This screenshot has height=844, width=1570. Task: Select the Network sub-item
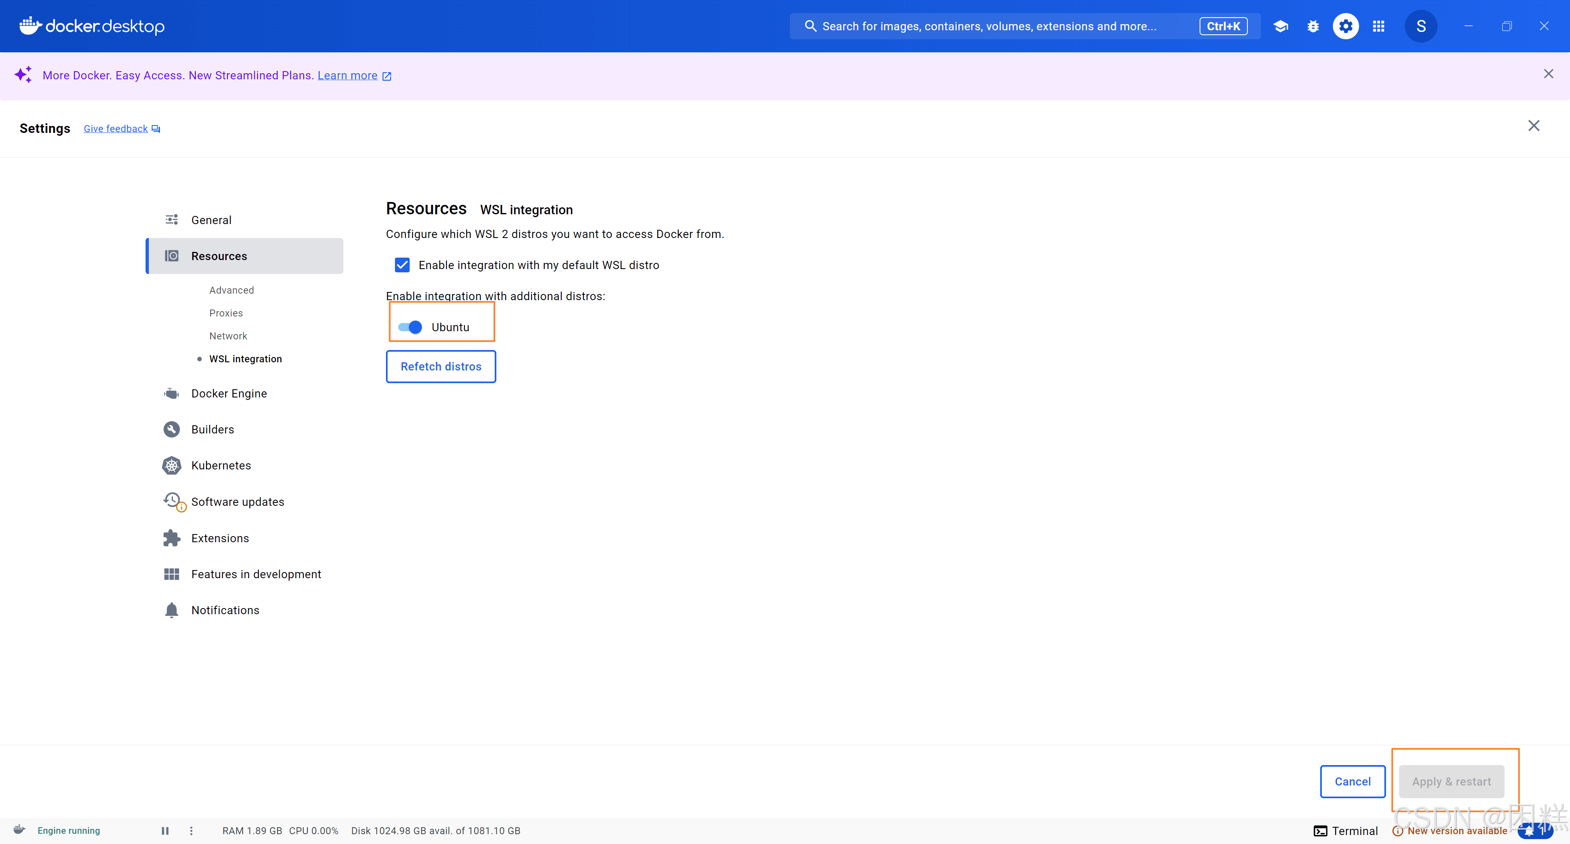pyautogui.click(x=228, y=336)
